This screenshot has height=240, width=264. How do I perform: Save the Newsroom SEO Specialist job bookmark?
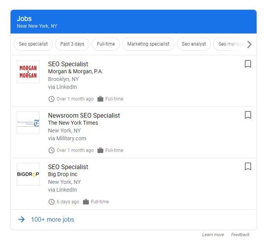coord(248,115)
